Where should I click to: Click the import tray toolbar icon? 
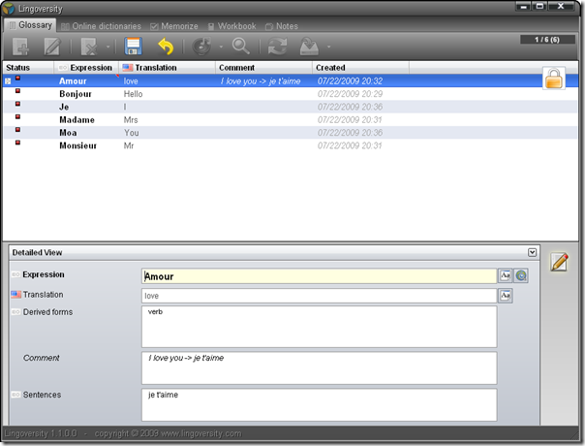click(x=309, y=47)
